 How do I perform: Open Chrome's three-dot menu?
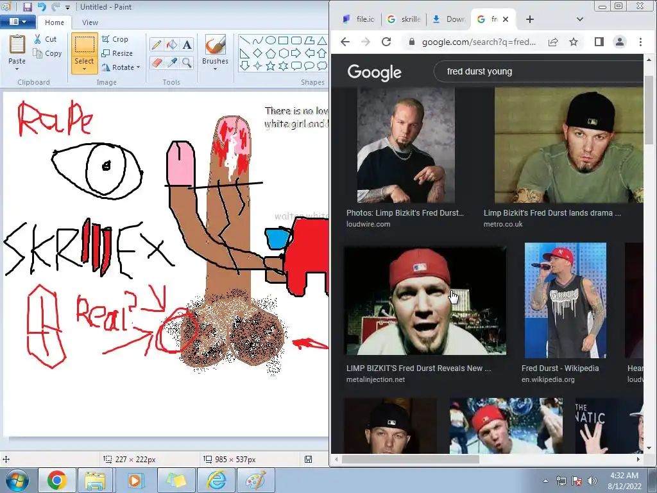640,42
